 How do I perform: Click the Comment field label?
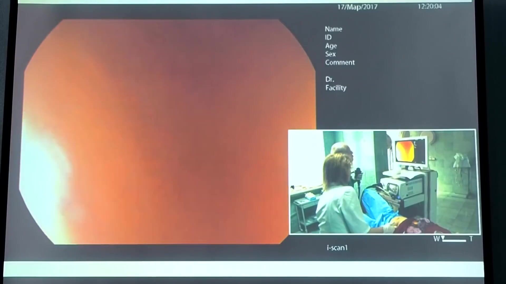[x=340, y=63]
